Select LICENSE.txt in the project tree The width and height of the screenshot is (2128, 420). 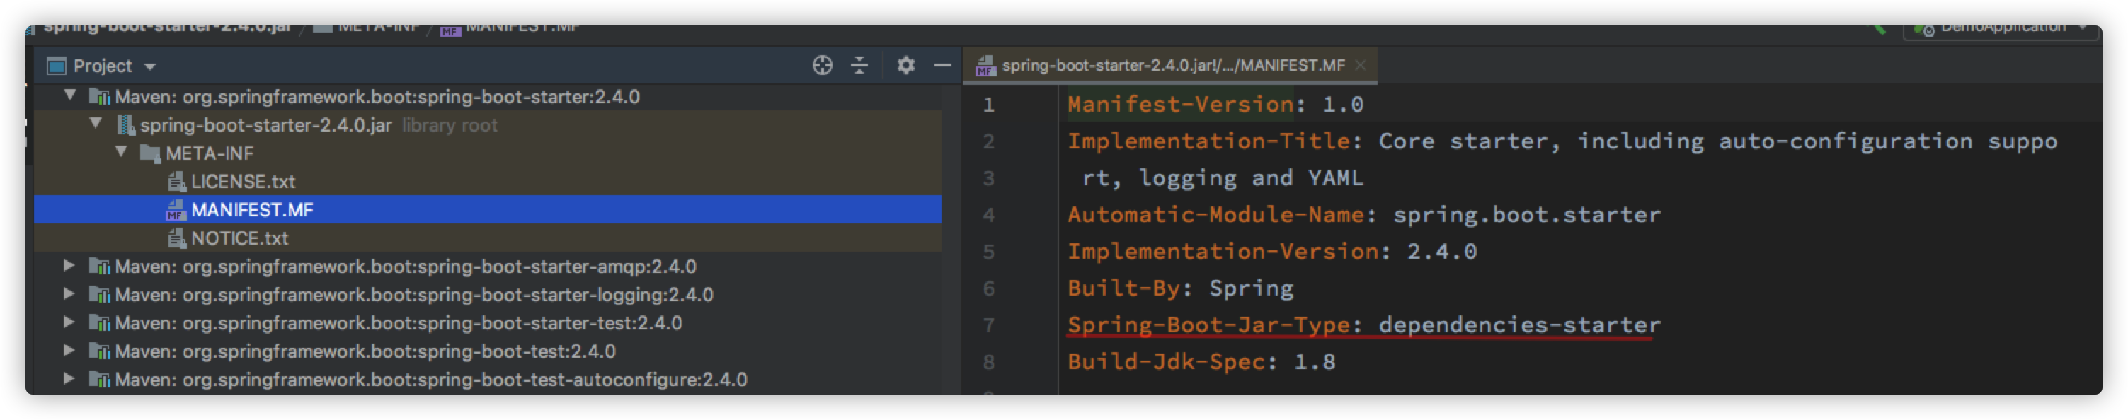(243, 182)
